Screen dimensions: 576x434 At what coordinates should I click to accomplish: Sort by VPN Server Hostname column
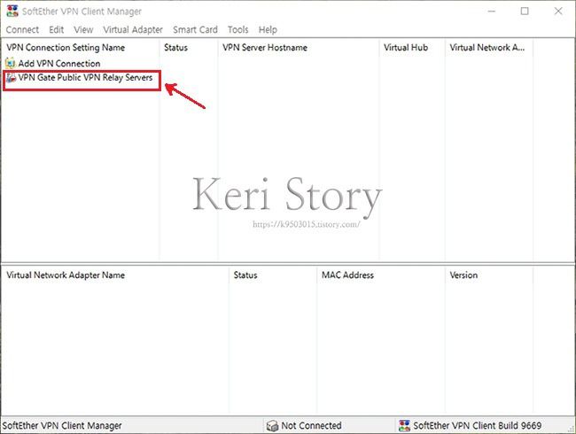299,48
